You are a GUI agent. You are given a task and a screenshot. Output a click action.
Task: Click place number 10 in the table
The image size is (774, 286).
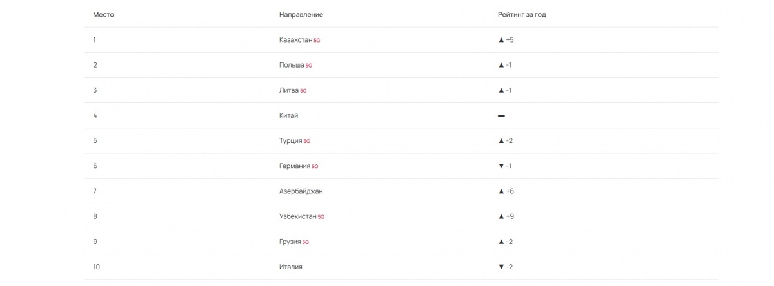point(97,267)
